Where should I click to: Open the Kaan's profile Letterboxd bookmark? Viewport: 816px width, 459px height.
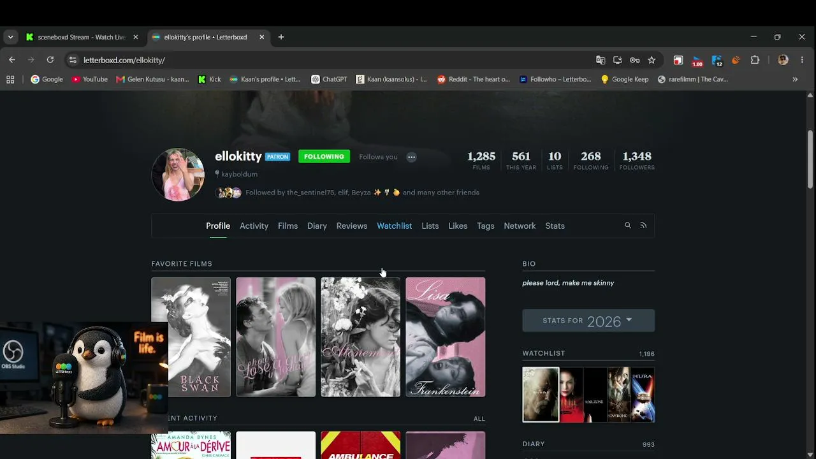coord(265,79)
